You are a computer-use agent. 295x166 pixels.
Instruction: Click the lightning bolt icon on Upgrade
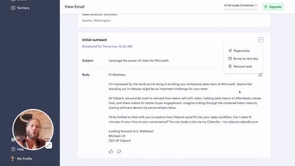point(265,7)
